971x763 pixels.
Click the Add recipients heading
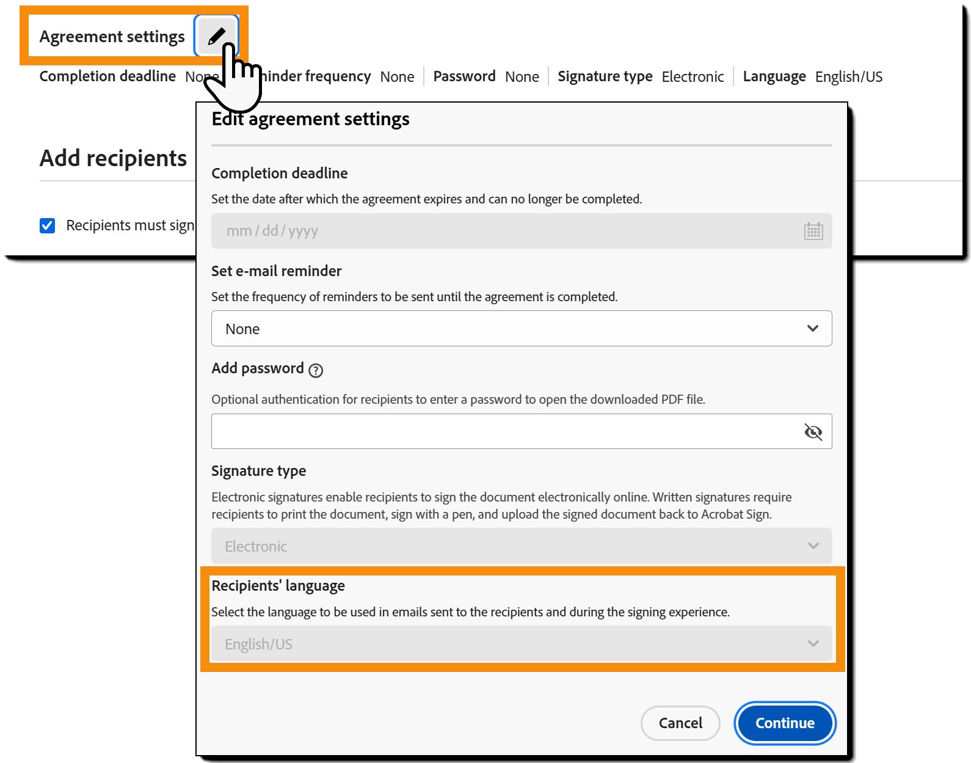click(114, 158)
